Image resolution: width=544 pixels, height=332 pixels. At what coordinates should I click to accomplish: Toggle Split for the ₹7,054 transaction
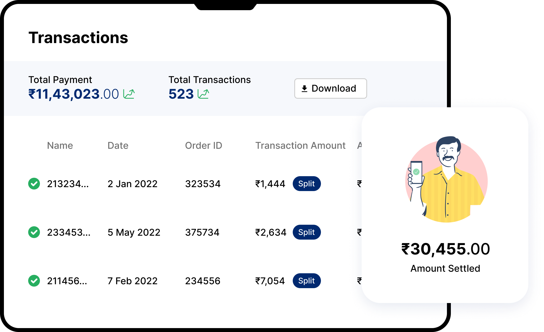coord(307,281)
